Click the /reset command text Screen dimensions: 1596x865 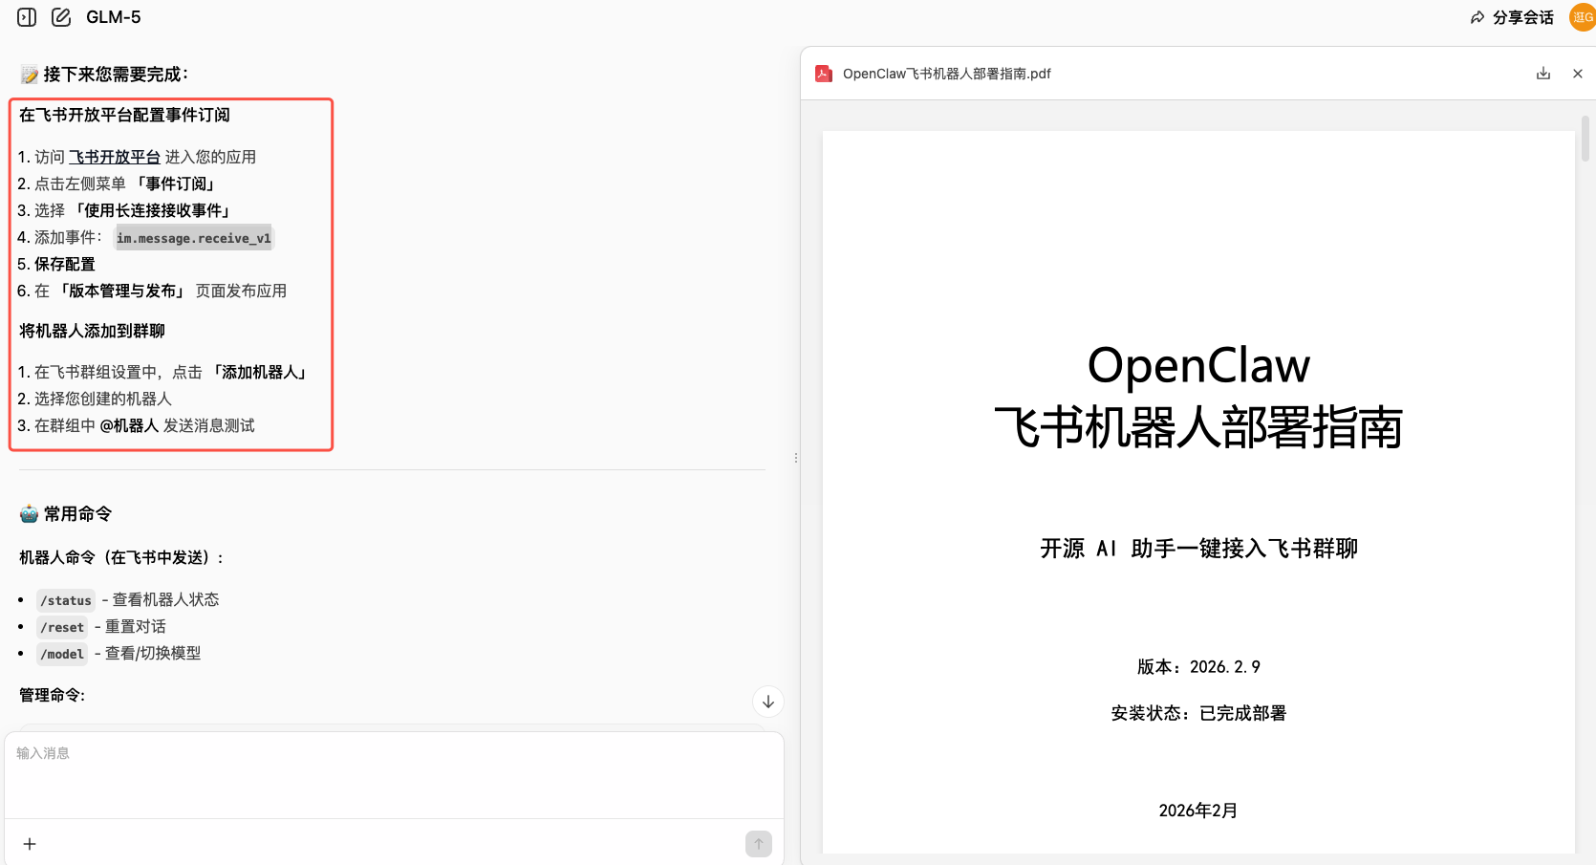click(x=61, y=627)
